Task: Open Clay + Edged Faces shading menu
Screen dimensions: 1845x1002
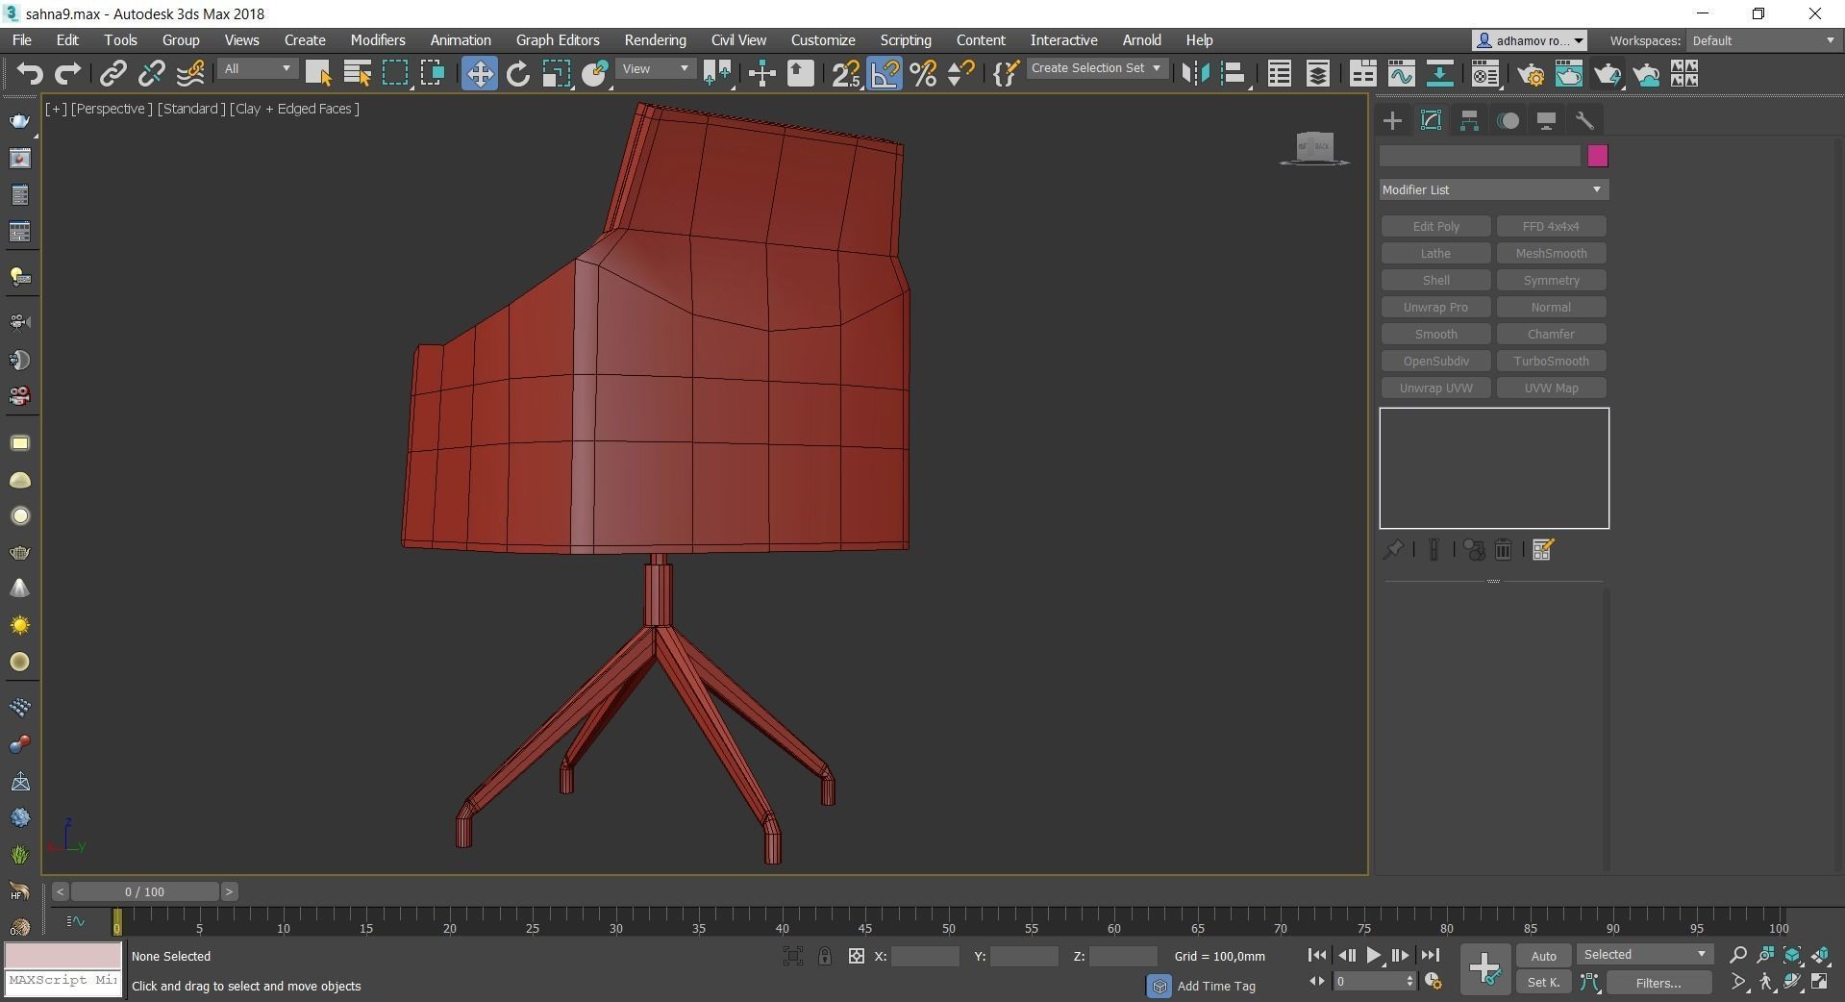Action: click(x=294, y=109)
